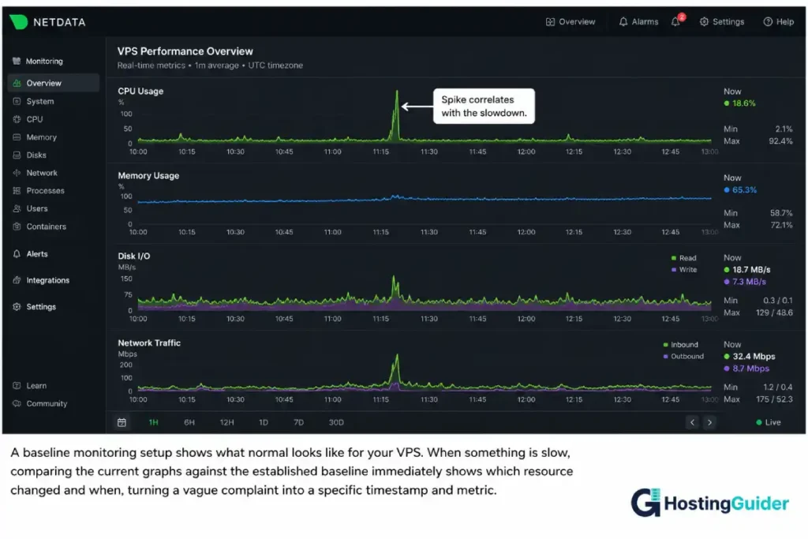Screen dimensions: 808x539
Task: Select the 7D time range
Action: (x=298, y=422)
